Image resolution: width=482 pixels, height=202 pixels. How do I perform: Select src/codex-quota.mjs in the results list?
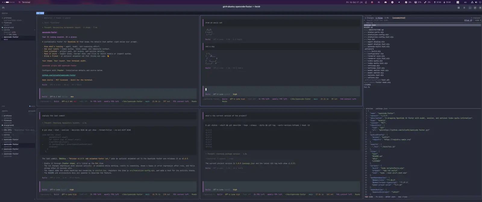(x=374, y=61)
